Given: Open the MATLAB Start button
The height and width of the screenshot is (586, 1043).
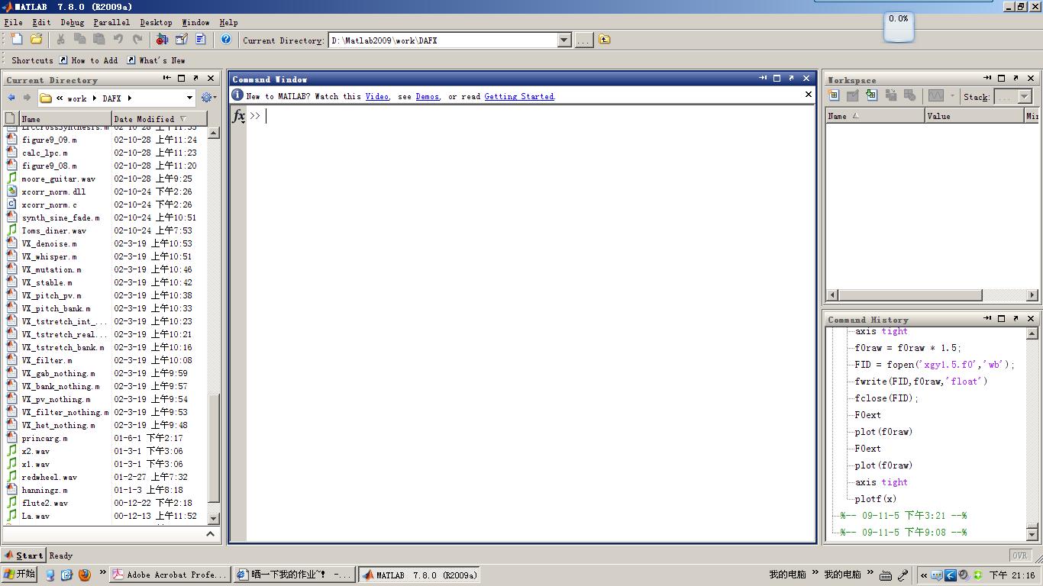Looking at the screenshot, I should 24,555.
